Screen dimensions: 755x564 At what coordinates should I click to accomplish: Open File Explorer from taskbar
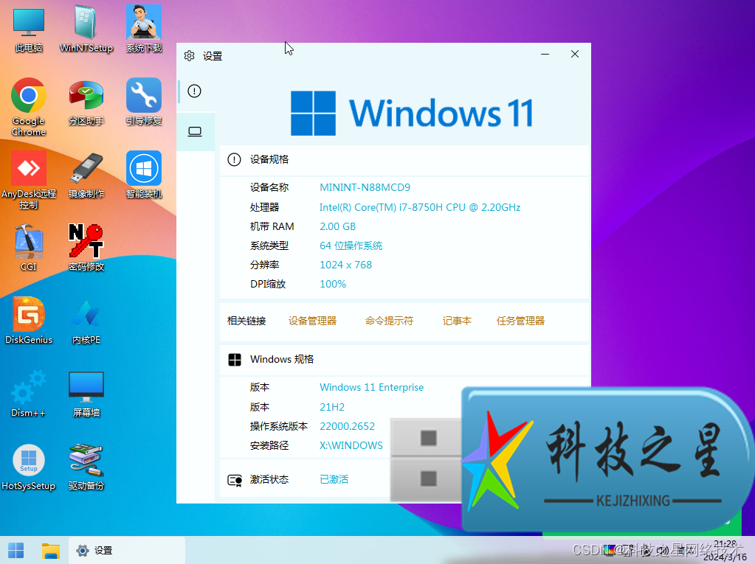pyautogui.click(x=50, y=550)
